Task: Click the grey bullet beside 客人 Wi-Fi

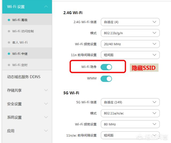Action: coord(9,43)
